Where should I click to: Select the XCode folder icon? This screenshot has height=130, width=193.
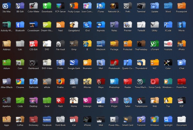coord(168,25)
